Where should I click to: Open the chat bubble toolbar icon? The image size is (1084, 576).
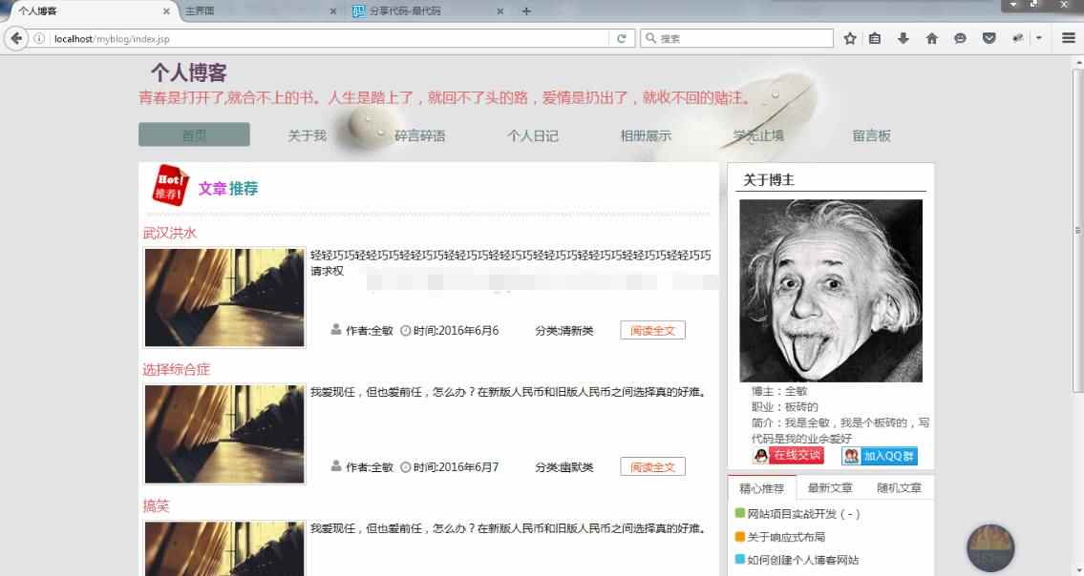pyautogui.click(x=960, y=39)
